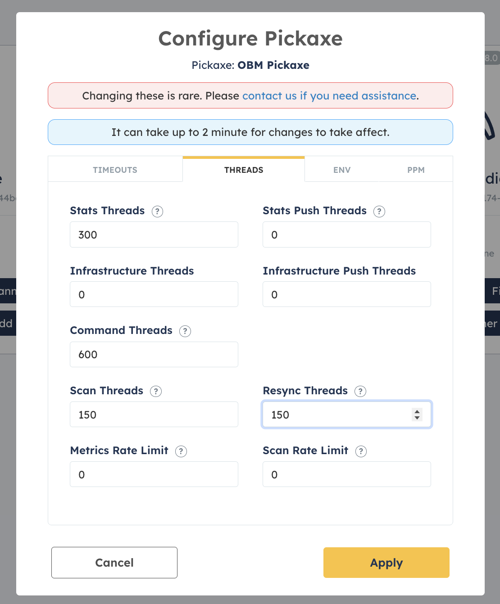Image resolution: width=500 pixels, height=604 pixels.
Task: Switch to the PPM tab
Action: click(x=416, y=170)
